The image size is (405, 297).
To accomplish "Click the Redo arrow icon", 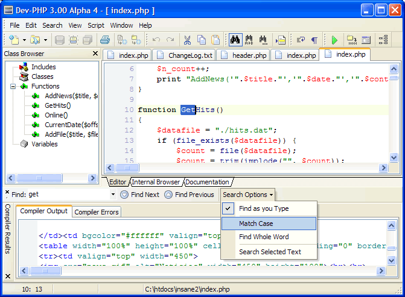I will coord(170,40).
